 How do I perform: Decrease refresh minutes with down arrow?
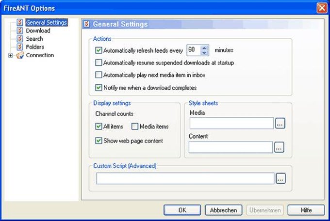click(x=204, y=53)
